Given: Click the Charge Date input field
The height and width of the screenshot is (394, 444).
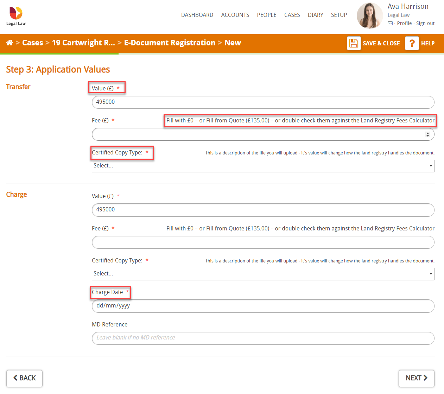Looking at the screenshot, I should coord(263,306).
